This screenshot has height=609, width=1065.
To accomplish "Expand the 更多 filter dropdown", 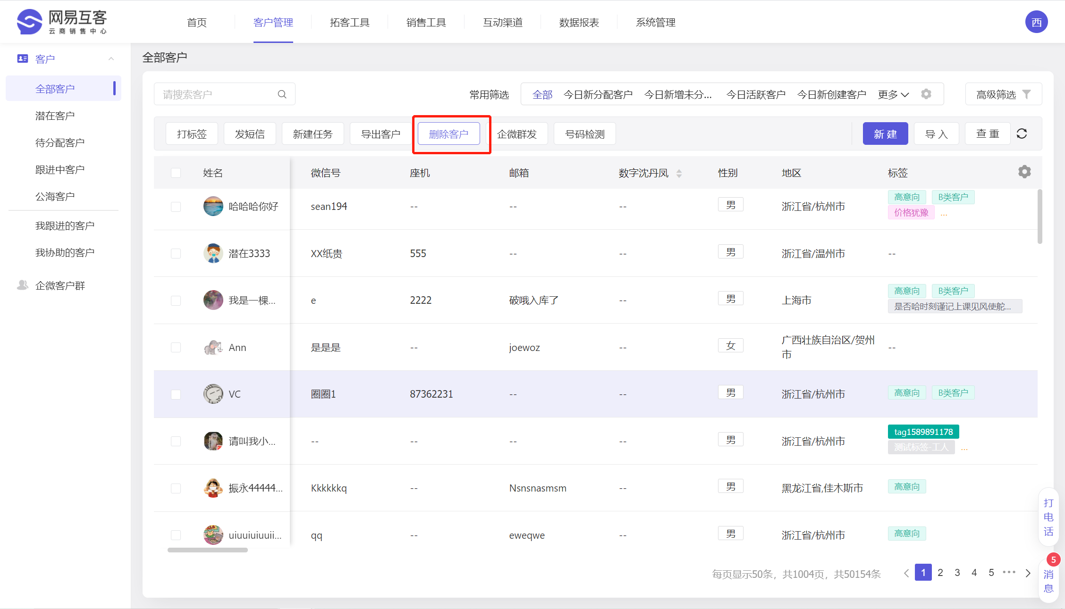I will coord(893,94).
